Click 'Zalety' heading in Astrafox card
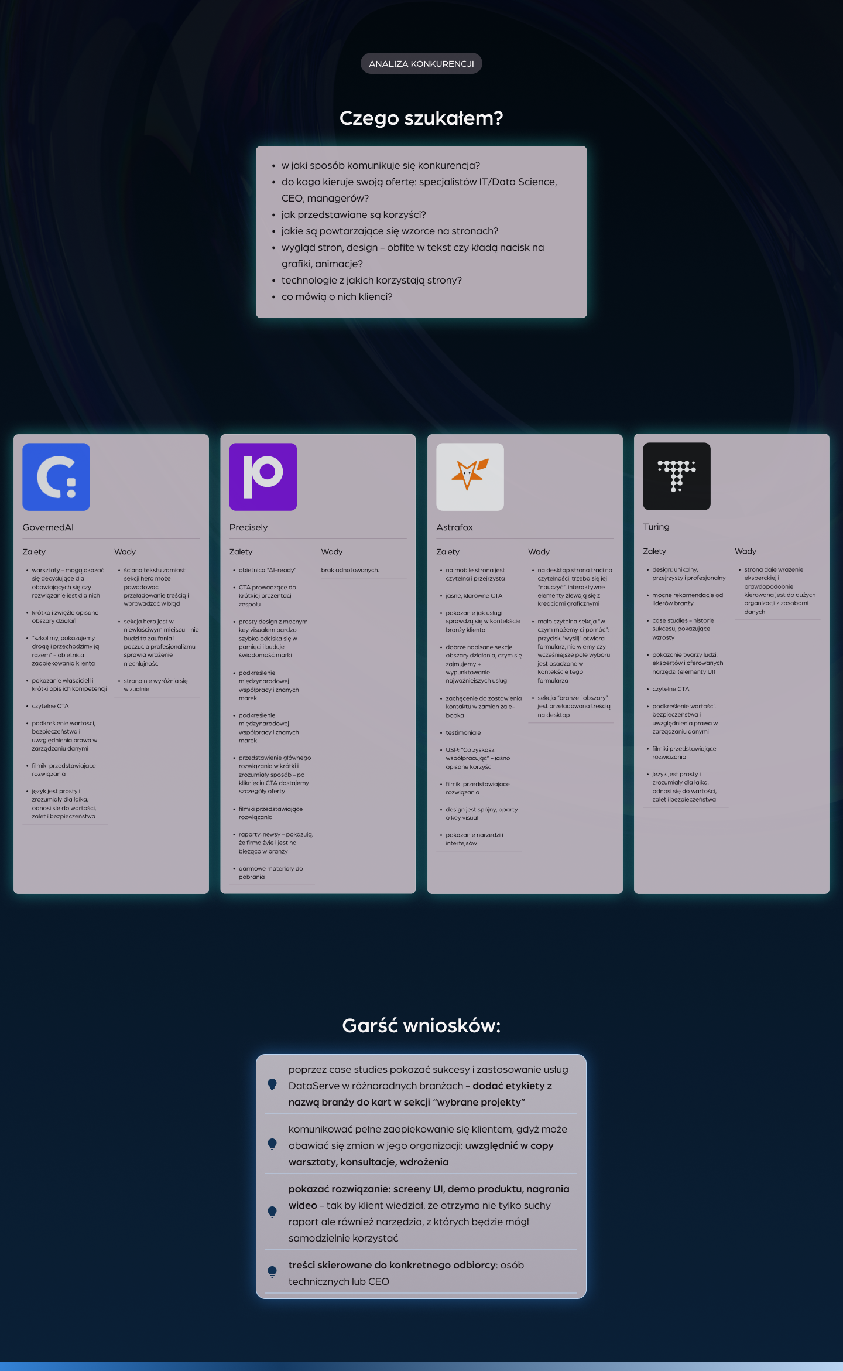Viewport: 843px width, 1371px height. click(x=448, y=552)
